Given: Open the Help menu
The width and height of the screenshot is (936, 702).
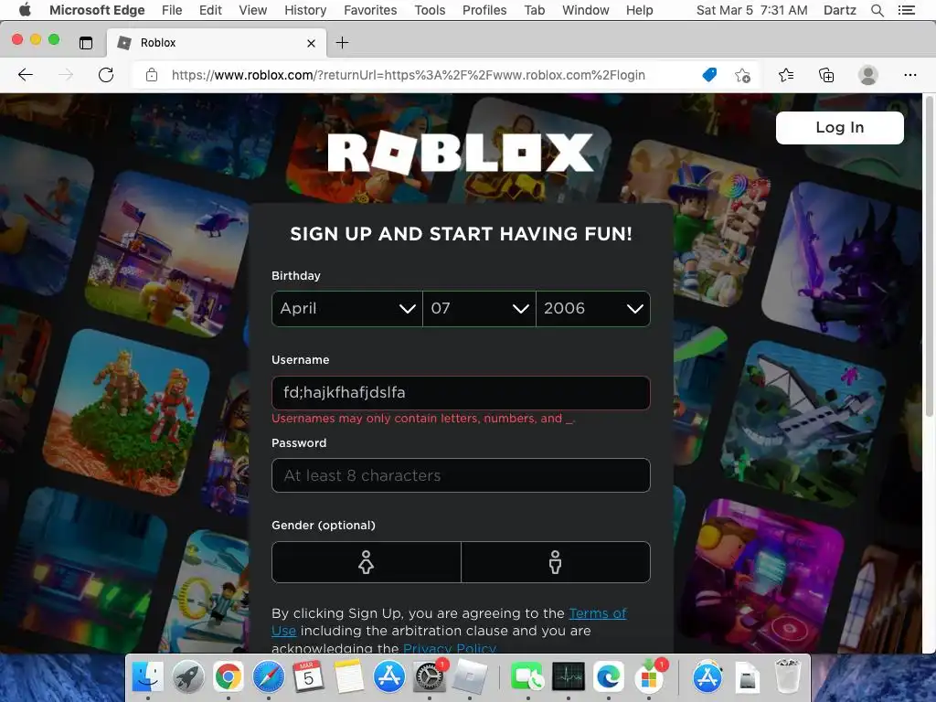Looking at the screenshot, I should 639,10.
